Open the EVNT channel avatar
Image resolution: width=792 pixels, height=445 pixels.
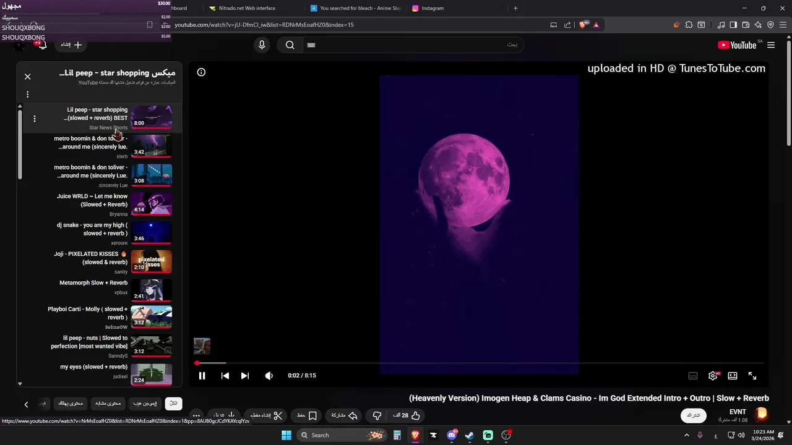761,415
